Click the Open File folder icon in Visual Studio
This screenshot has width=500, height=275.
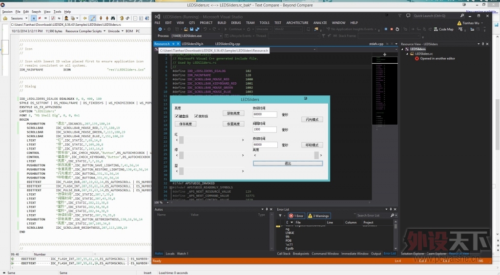pos(186,29)
